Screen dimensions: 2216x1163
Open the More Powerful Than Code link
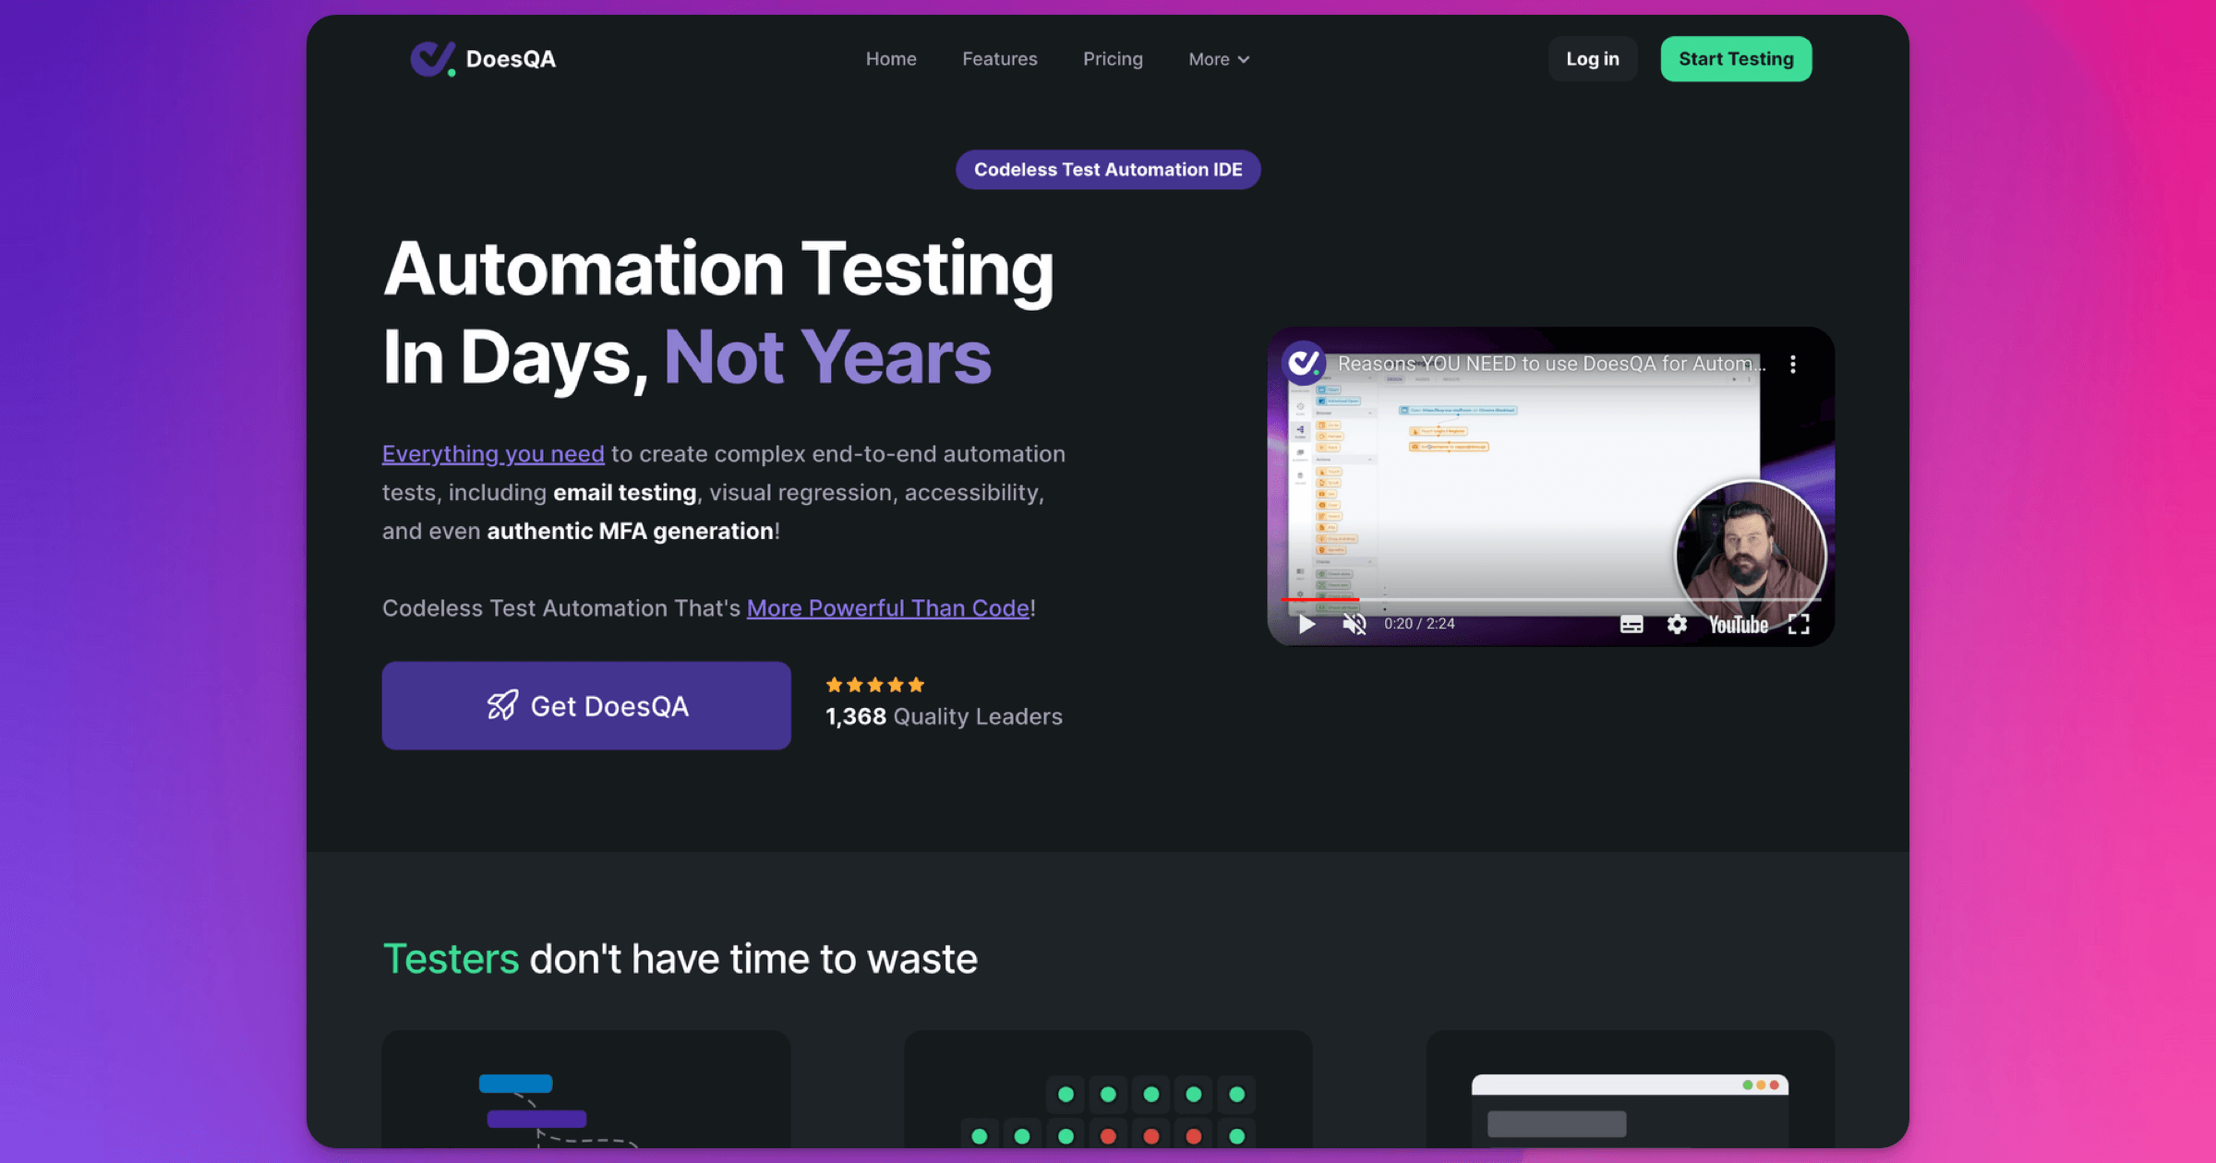pyautogui.click(x=888, y=608)
